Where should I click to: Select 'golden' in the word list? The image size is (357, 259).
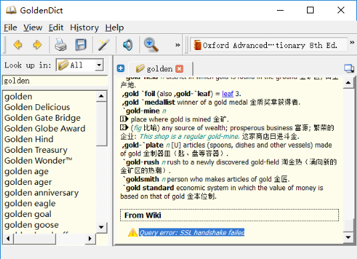point(49,96)
